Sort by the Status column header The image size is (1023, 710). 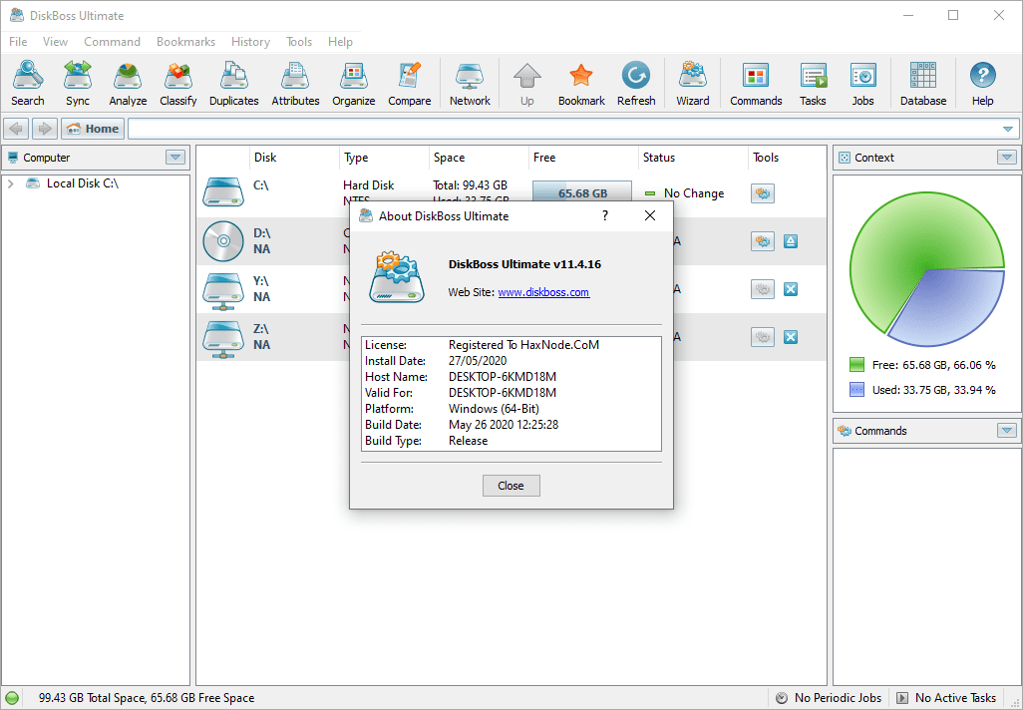(692, 158)
